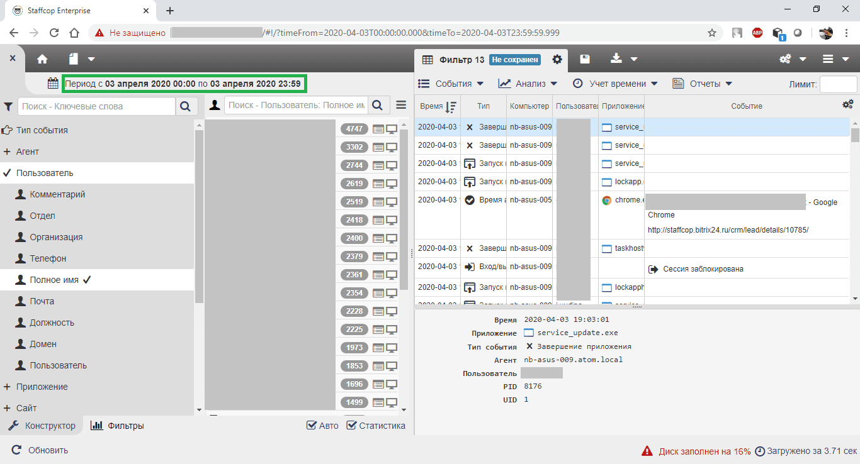Image resolution: width=860 pixels, height=464 pixels.
Task: Open event list for the 4747 row
Action: 378,129
